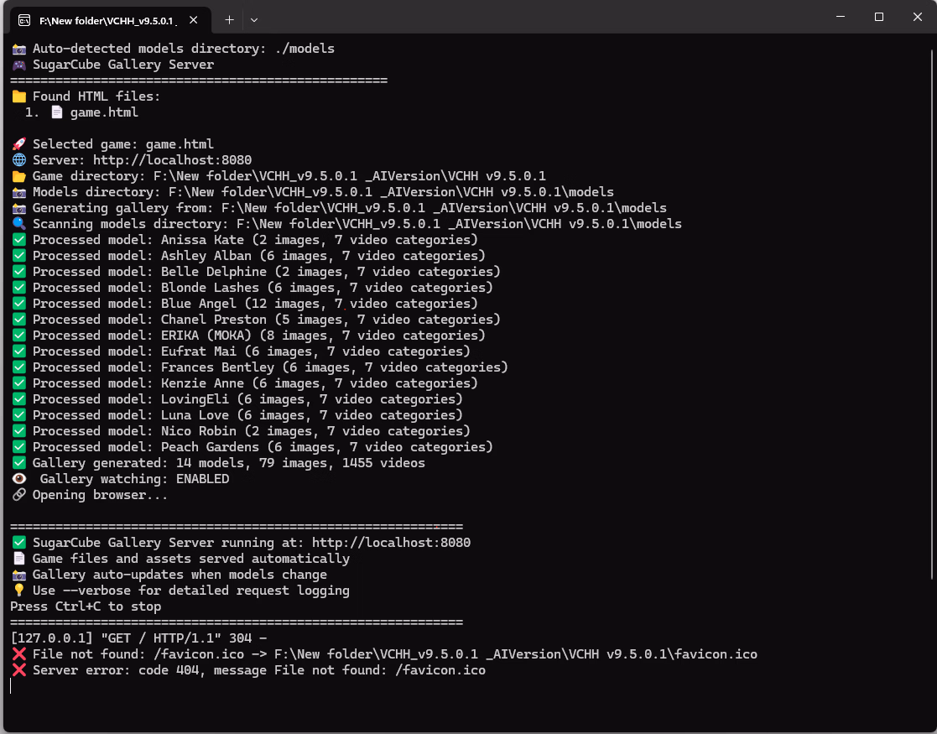Click the lightbulb icon beside verbose hint

(19, 591)
